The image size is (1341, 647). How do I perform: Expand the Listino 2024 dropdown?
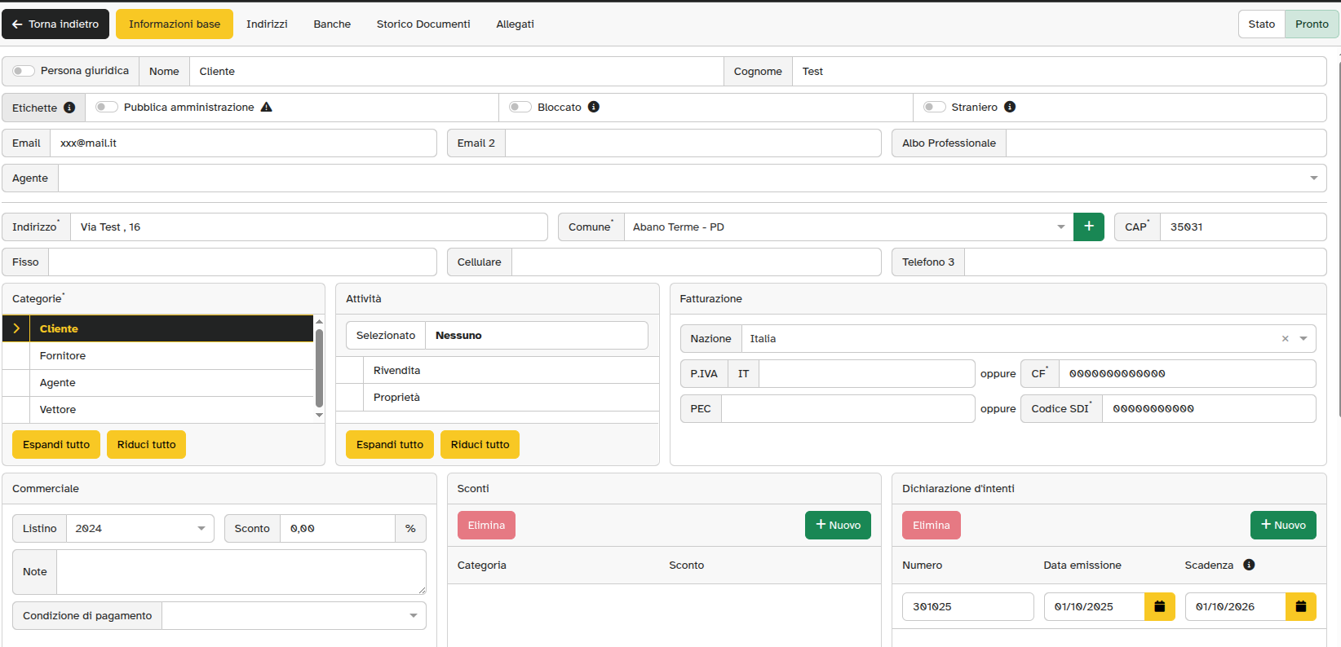click(201, 529)
